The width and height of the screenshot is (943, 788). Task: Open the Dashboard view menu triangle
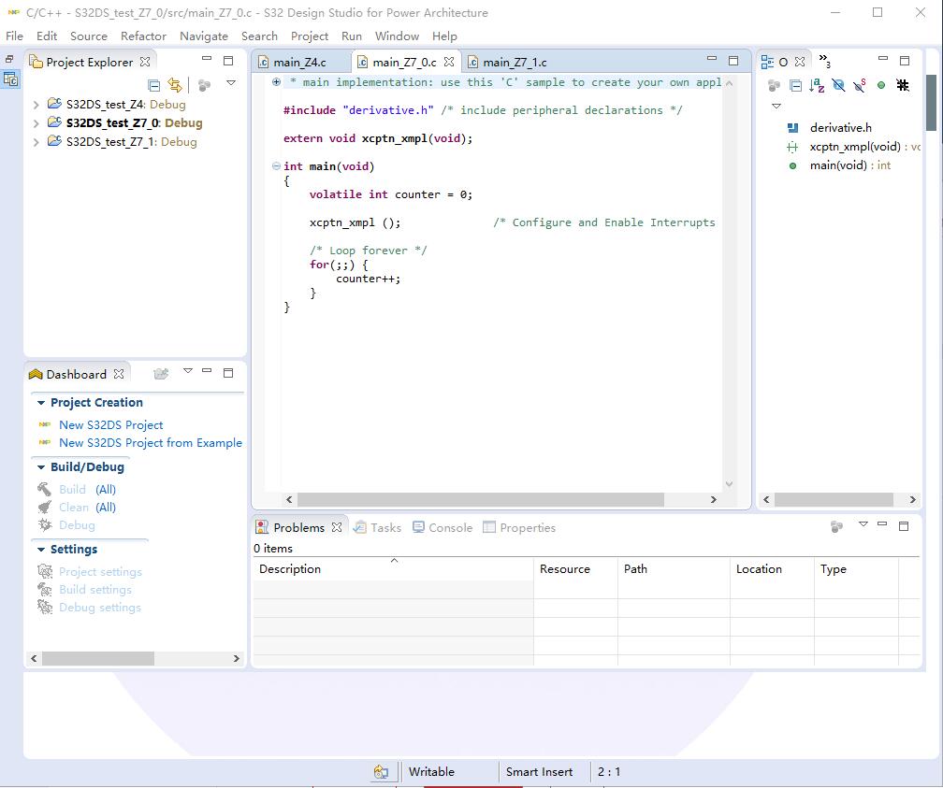(x=188, y=371)
